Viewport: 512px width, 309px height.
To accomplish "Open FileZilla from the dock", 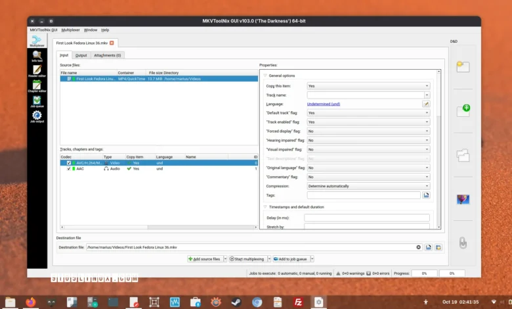I will pos(298,302).
